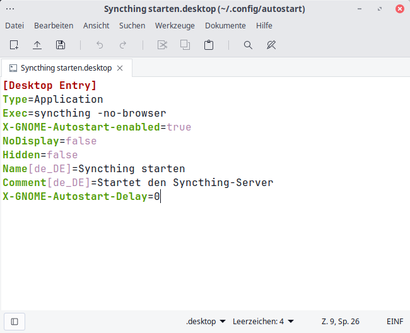Close the Syncthing starten.desktop tab
This screenshot has height=333, width=410.
[x=120, y=68]
